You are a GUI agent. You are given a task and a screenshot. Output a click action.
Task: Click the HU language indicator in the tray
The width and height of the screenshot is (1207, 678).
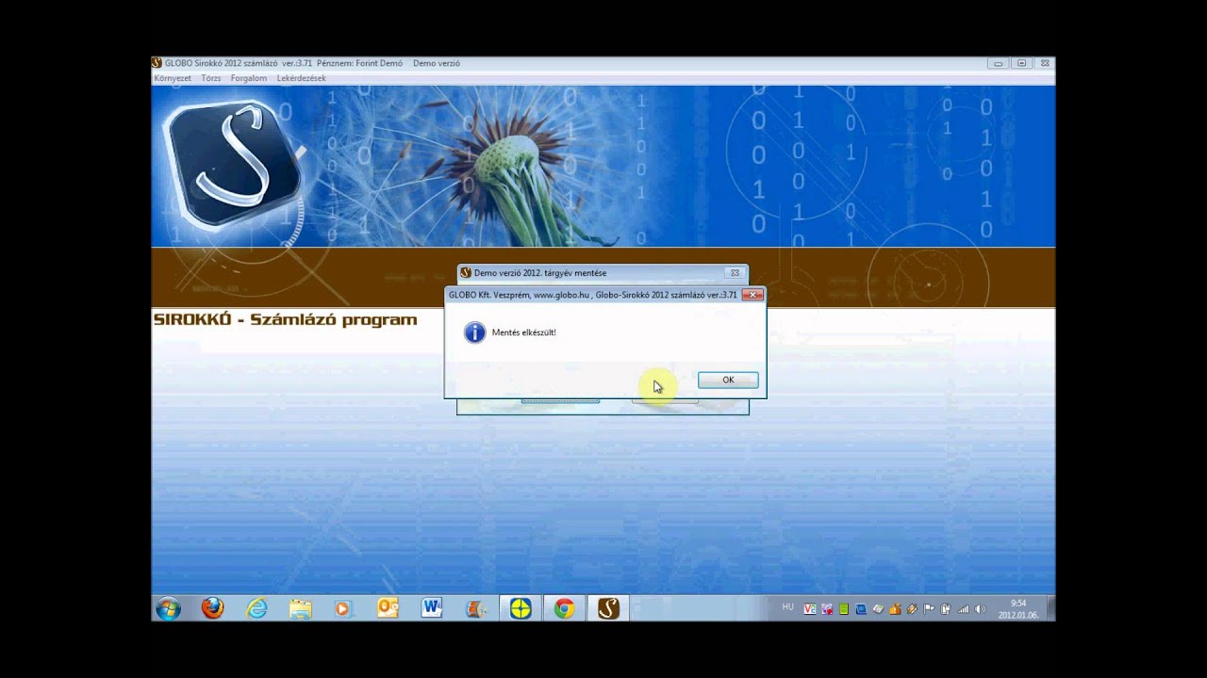[787, 607]
